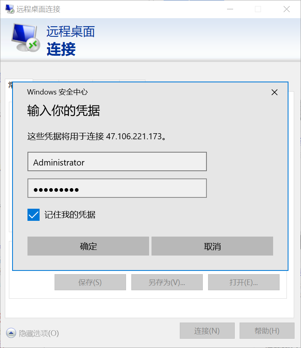Focus the Administrator username field

[x=117, y=161]
